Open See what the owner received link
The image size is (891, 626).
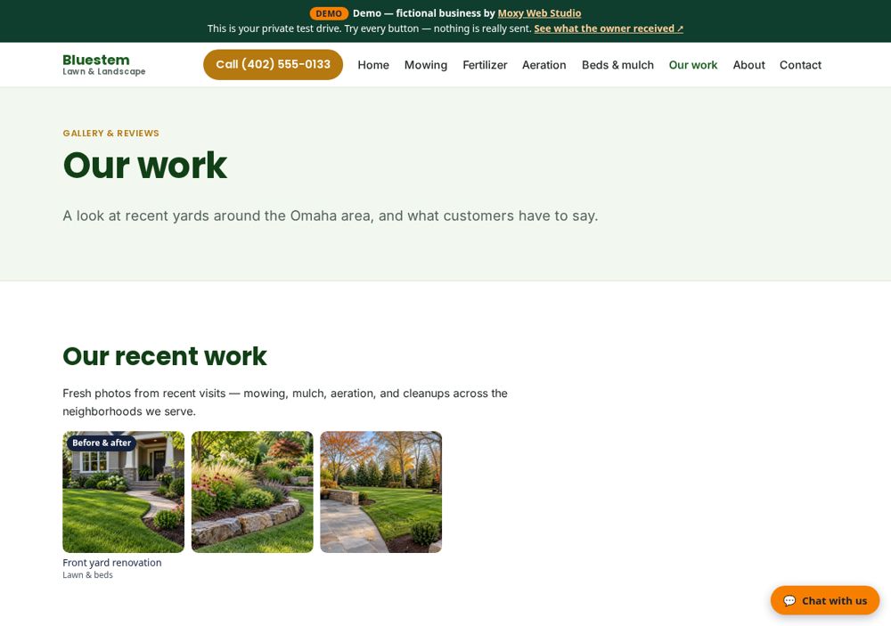click(609, 28)
